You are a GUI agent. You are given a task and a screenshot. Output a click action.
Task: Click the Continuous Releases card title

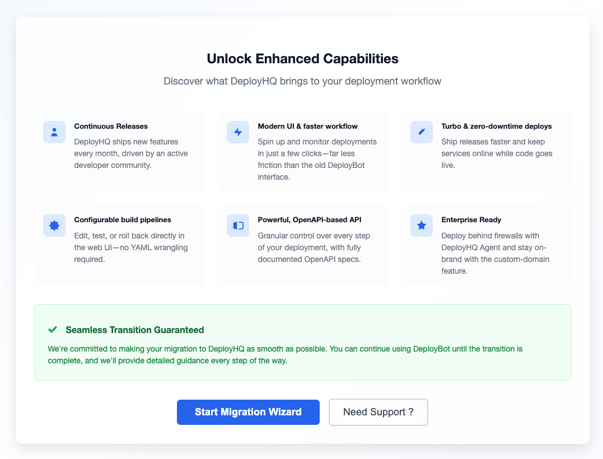click(111, 127)
